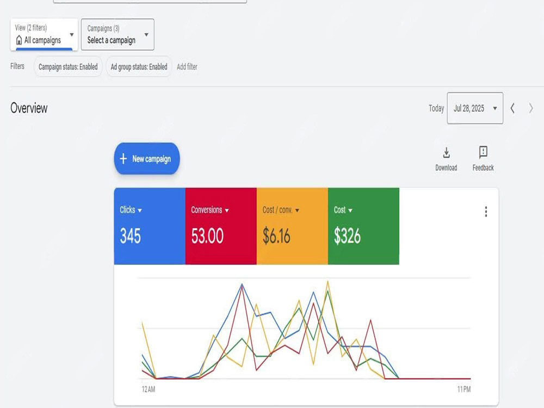Click the Feedback label text

pyautogui.click(x=483, y=168)
